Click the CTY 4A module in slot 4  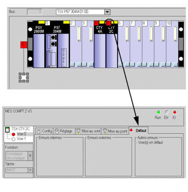pyautogui.click(x=100, y=44)
